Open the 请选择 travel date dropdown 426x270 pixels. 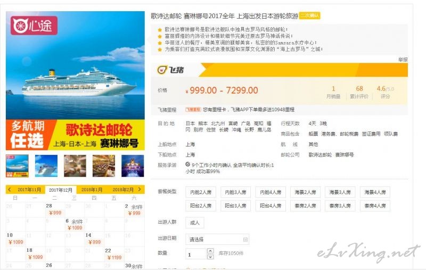pyautogui.click(x=217, y=239)
